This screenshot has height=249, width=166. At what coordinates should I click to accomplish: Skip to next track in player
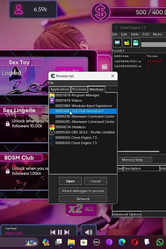[x=67, y=232]
